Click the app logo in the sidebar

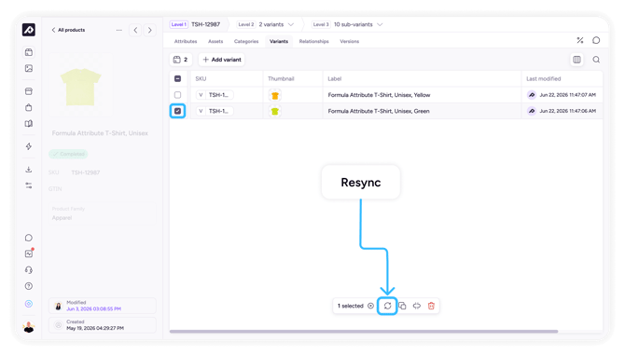(x=29, y=30)
